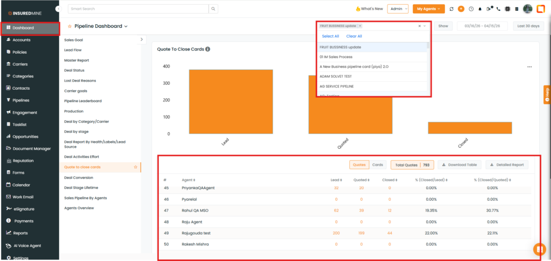551x261 pixels.
Task: Expand the My Agents dropdown
Action: (428, 9)
